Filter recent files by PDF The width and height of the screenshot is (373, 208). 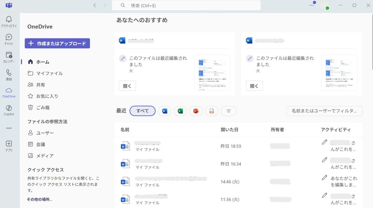click(212, 111)
